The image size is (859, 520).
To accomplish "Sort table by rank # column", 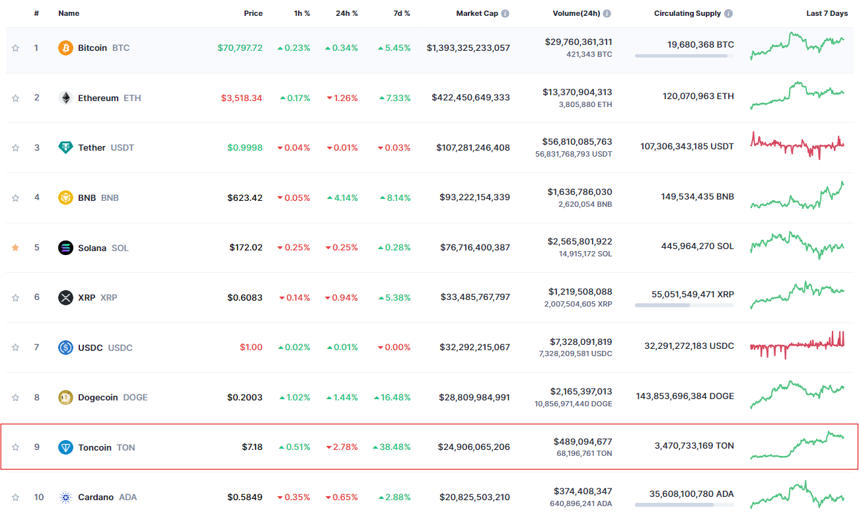I will pyautogui.click(x=36, y=13).
